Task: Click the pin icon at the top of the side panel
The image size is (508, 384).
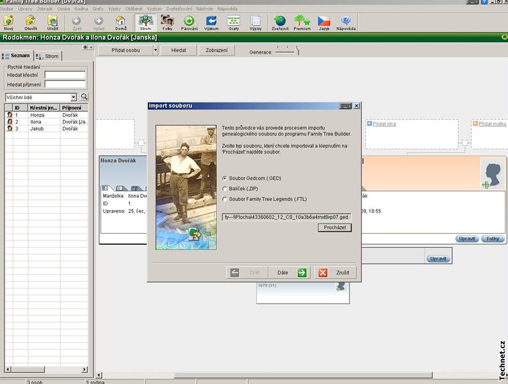Action: point(85,47)
